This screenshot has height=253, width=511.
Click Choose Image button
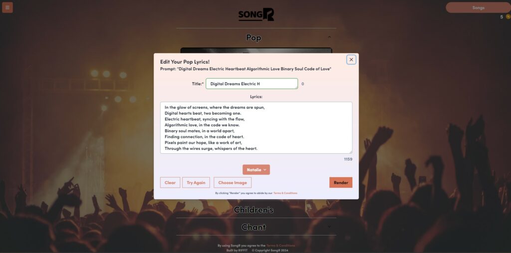pos(233,183)
